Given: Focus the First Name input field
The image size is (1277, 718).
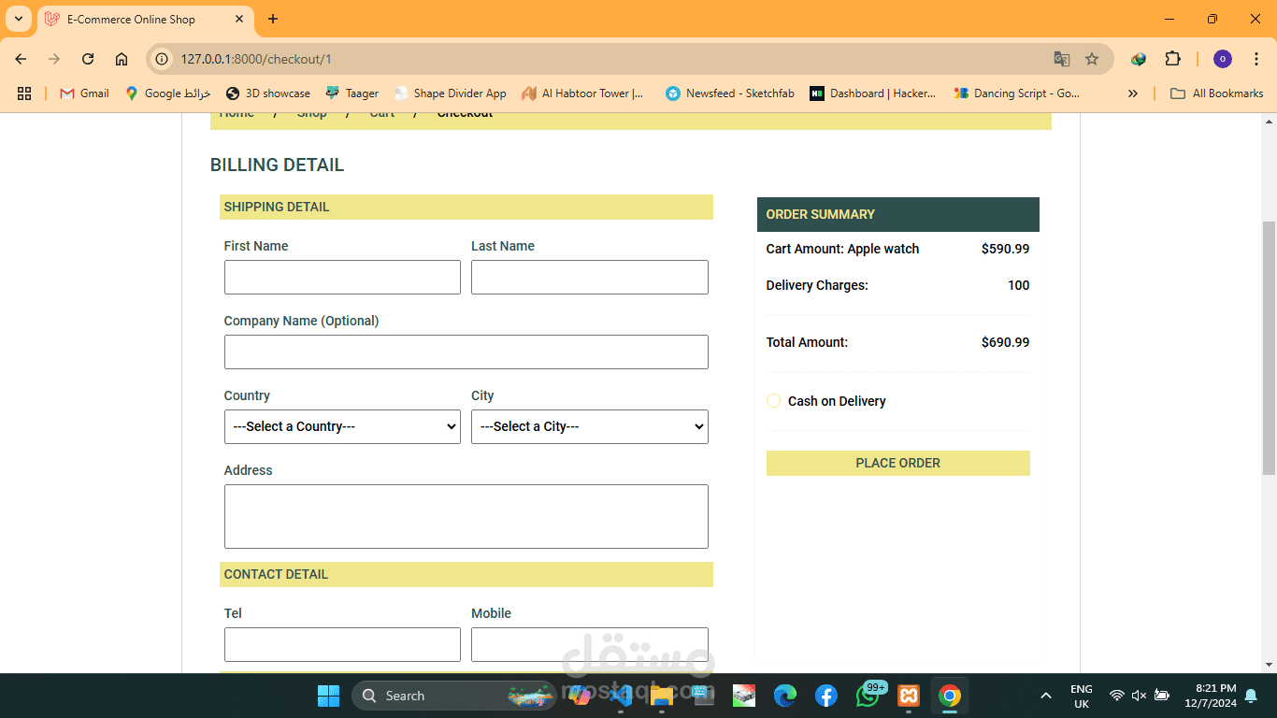Looking at the screenshot, I should (342, 277).
